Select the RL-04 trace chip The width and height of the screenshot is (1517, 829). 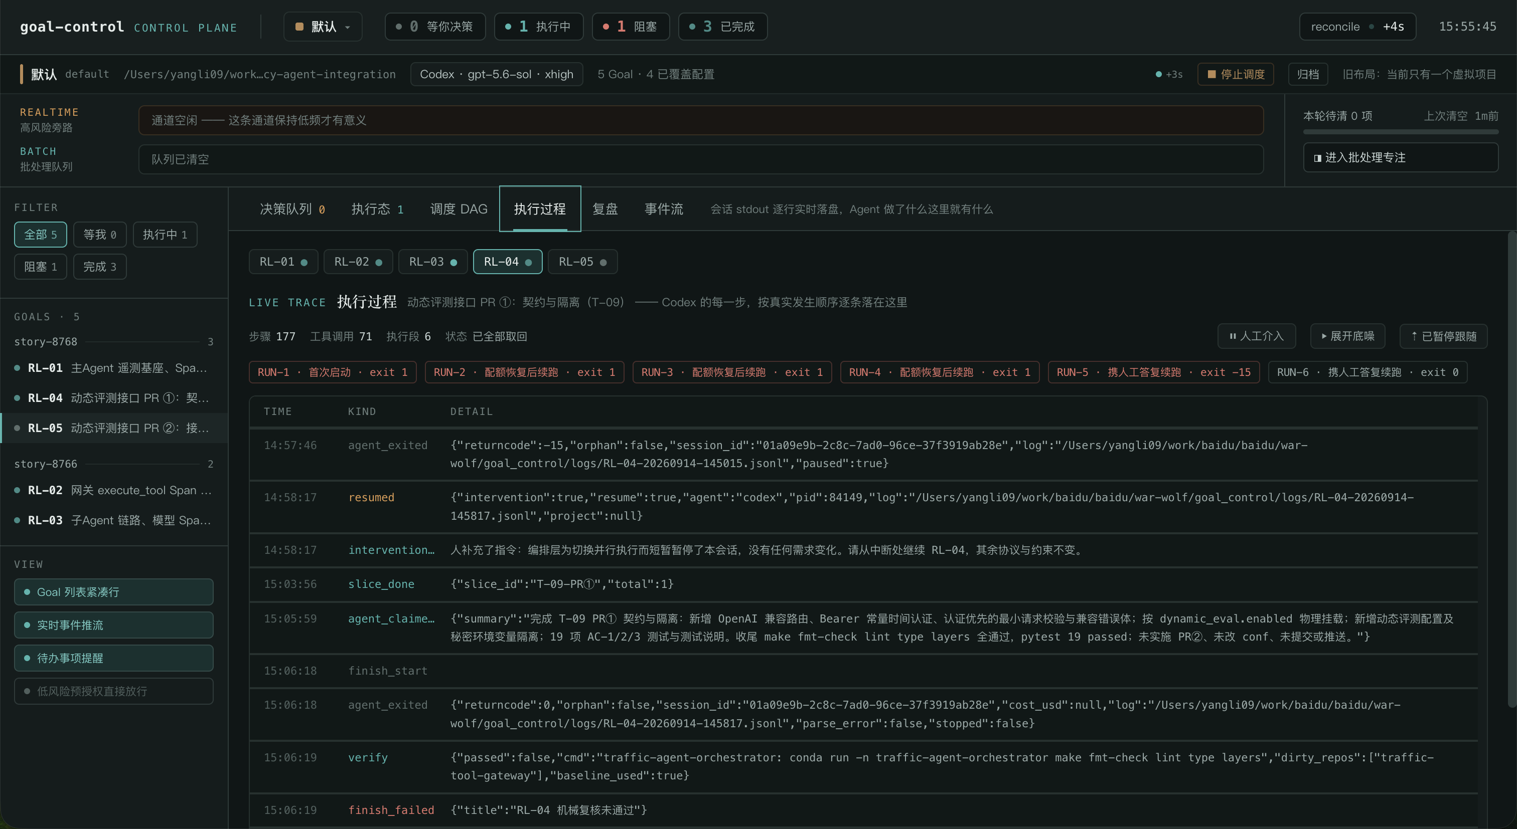tap(508, 262)
